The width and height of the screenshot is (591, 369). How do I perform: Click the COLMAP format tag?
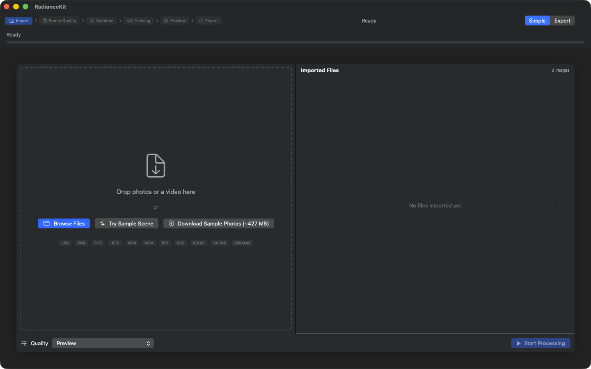point(243,243)
